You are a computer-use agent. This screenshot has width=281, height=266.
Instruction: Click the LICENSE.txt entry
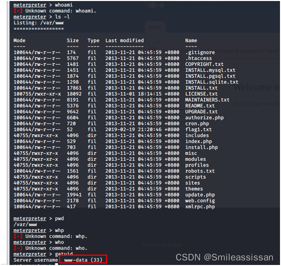click(201, 94)
